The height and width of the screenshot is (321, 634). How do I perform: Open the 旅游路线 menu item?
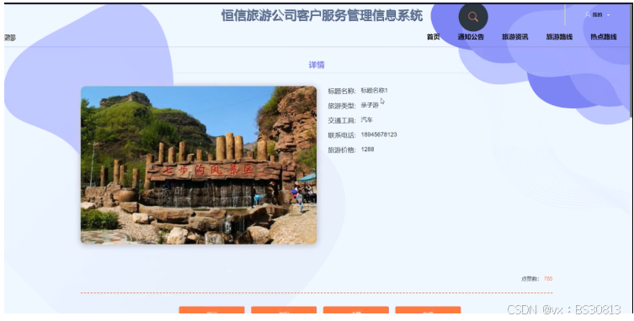559,37
